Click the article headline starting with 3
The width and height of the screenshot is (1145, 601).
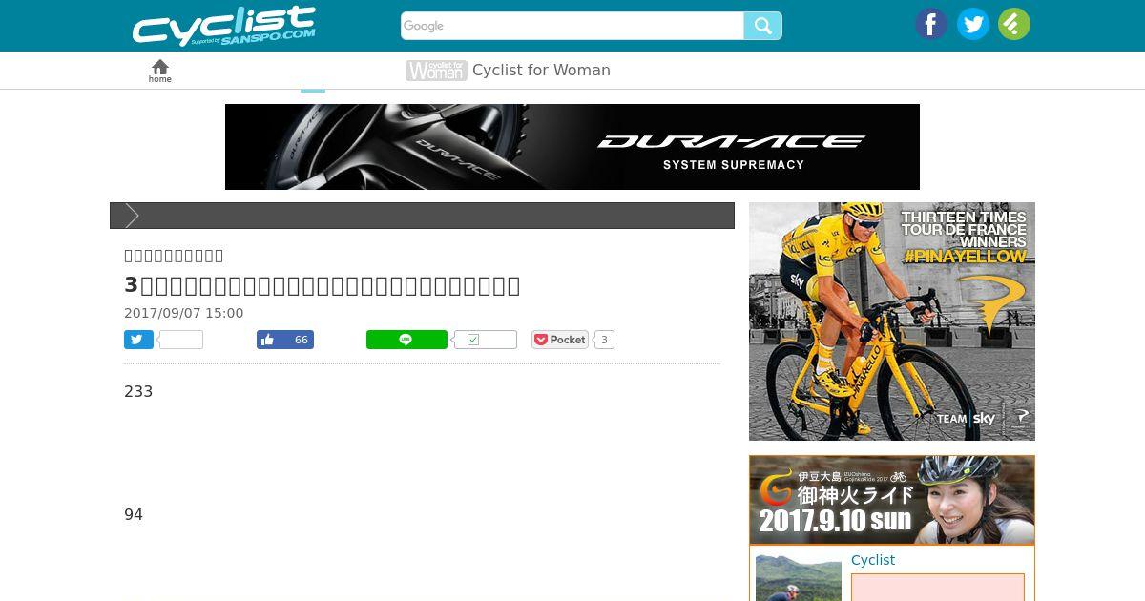323,285
